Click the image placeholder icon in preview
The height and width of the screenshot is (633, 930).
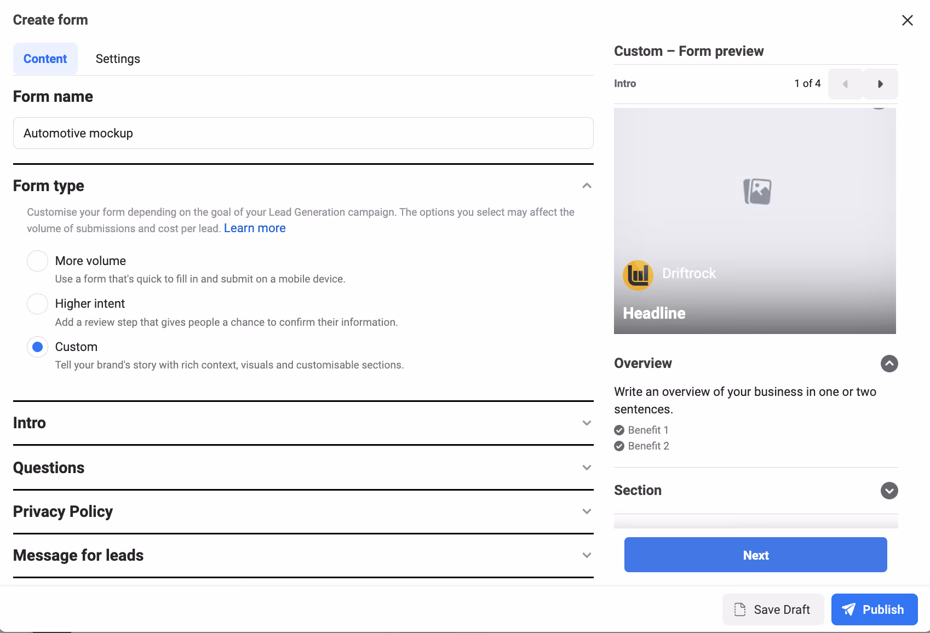pos(757,192)
